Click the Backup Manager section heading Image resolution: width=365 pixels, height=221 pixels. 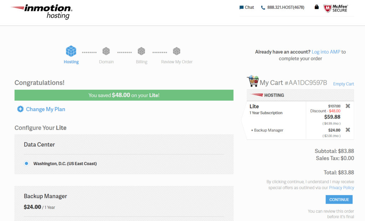45,196
